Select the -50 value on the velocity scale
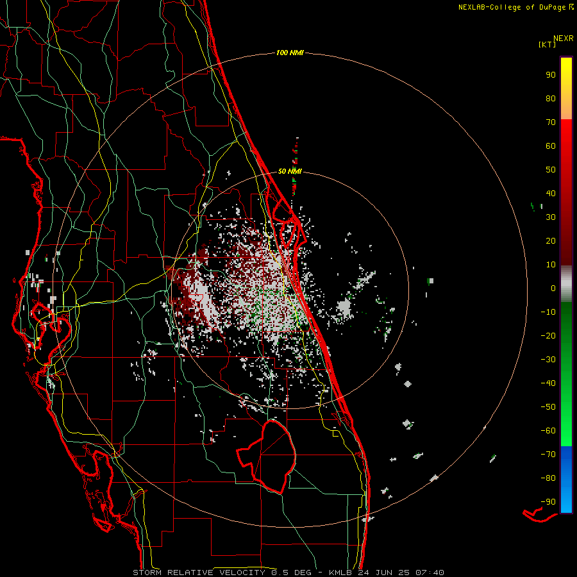The height and width of the screenshot is (577, 577). pos(548,407)
